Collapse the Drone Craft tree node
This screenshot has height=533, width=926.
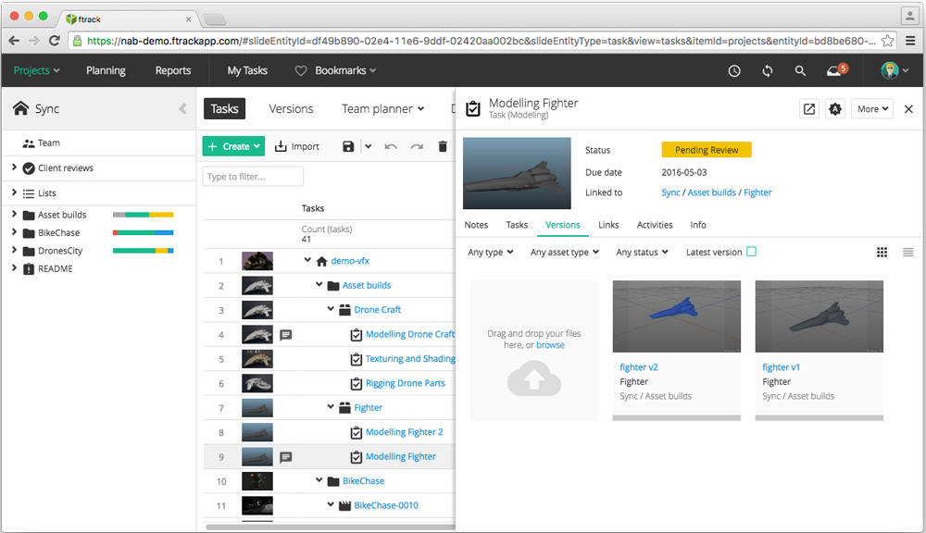coord(331,309)
